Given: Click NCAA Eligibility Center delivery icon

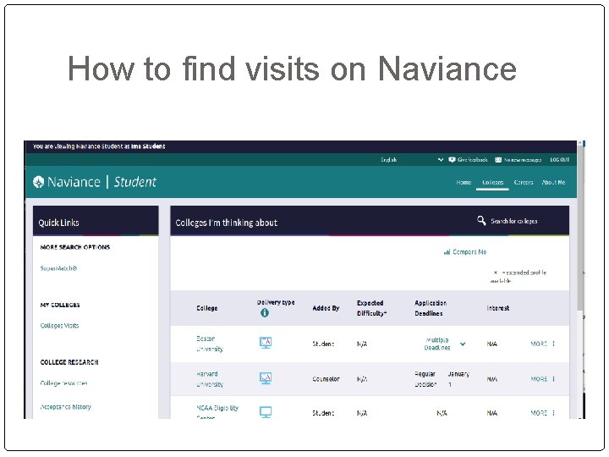Looking at the screenshot, I should (266, 412).
